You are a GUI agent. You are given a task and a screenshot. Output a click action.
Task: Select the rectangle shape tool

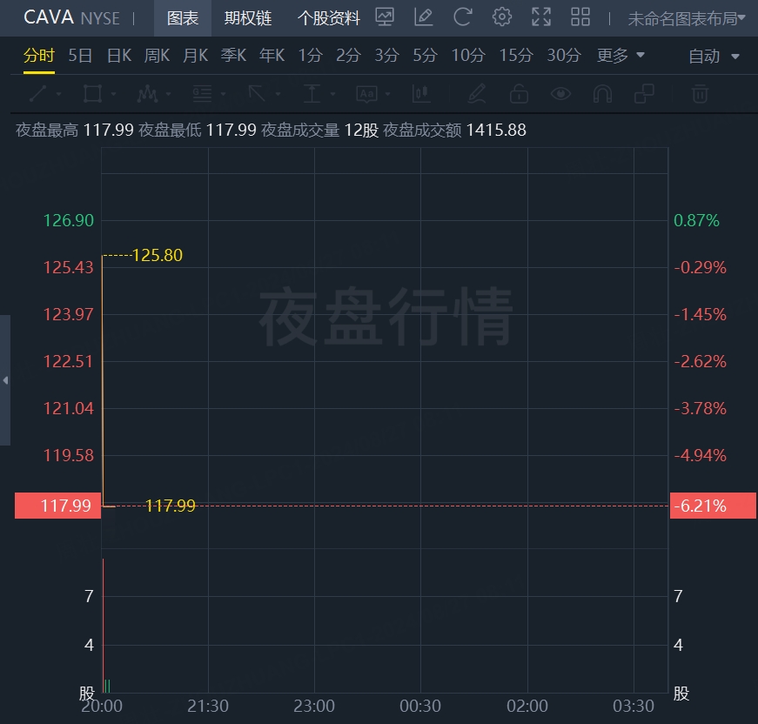[x=92, y=94]
